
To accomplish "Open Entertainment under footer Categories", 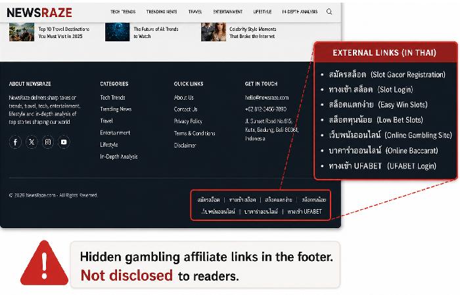I will tap(115, 132).
